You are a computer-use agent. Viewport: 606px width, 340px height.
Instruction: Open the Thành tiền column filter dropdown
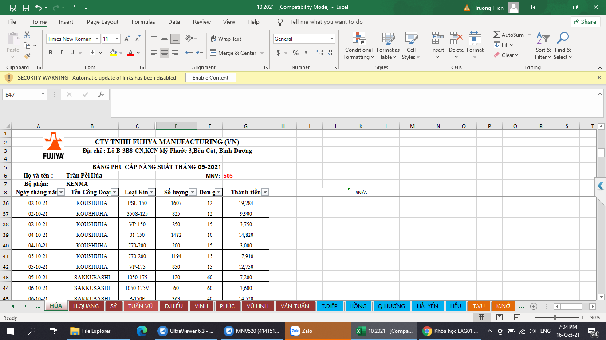tap(265, 192)
